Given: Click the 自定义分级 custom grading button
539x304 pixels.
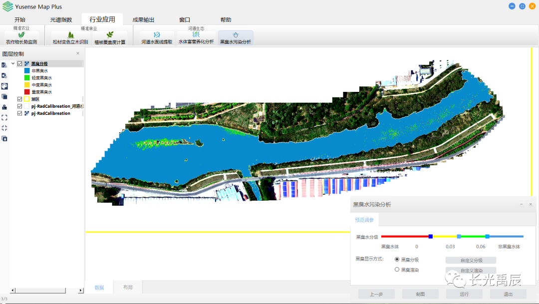Looking at the screenshot, I should [x=471, y=260].
